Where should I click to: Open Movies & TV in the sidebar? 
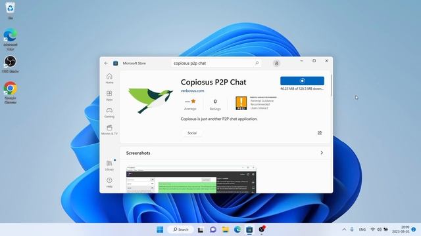[109, 130]
